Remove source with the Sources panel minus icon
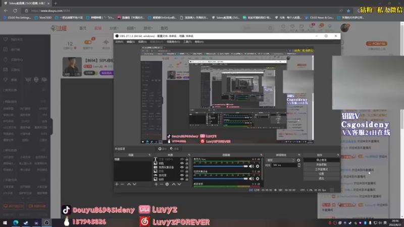The image size is (404, 227). click(x=162, y=184)
